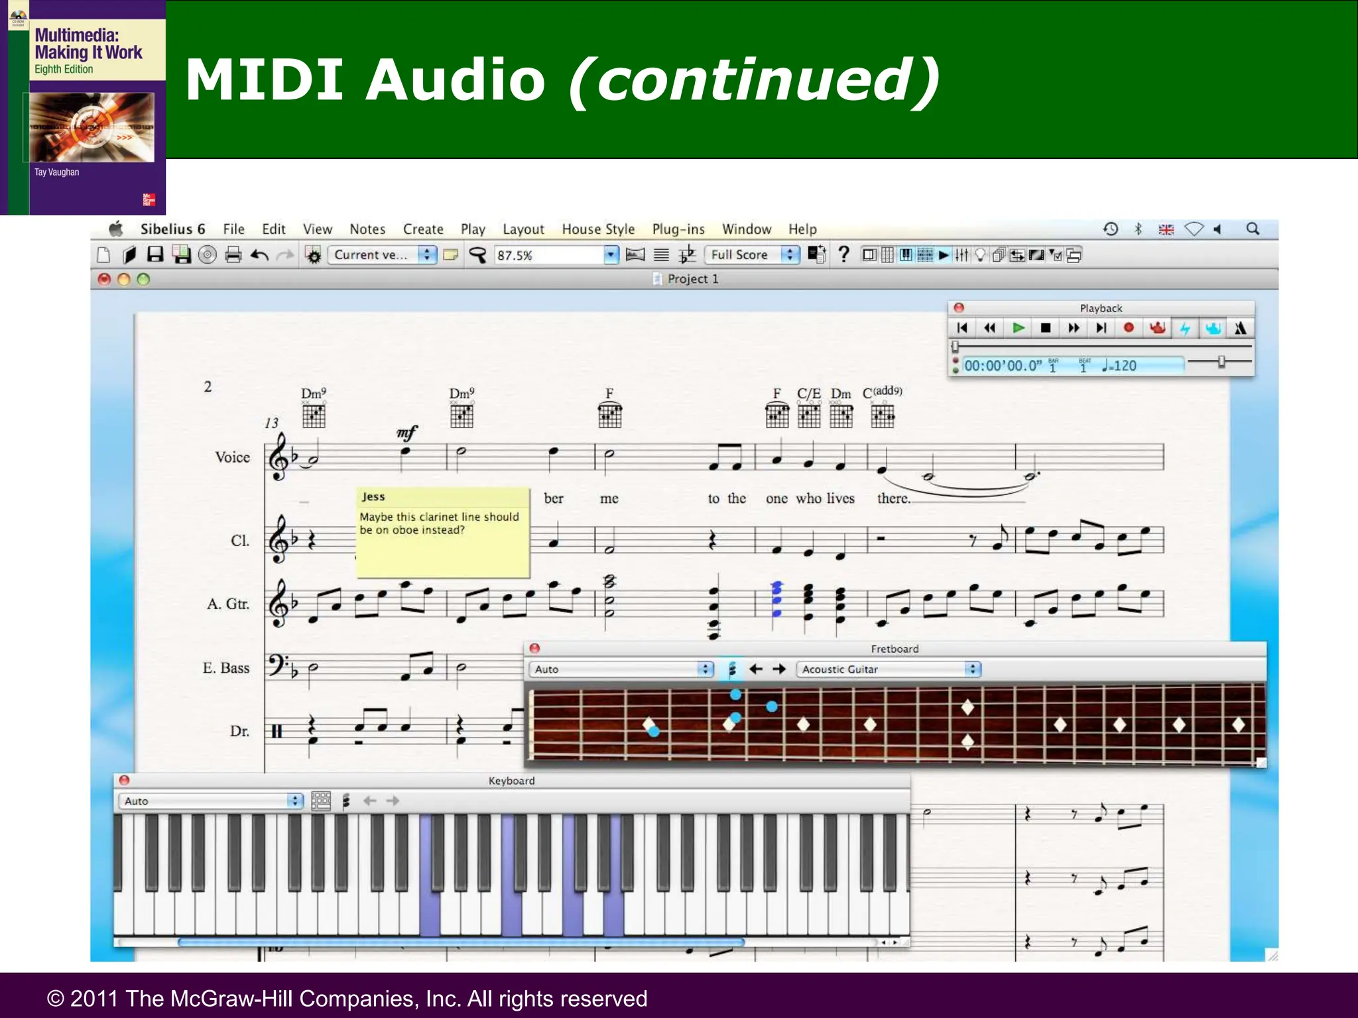Toggle the Fretboard window toolbar icon
This screenshot has height=1018, width=1358.
(925, 255)
